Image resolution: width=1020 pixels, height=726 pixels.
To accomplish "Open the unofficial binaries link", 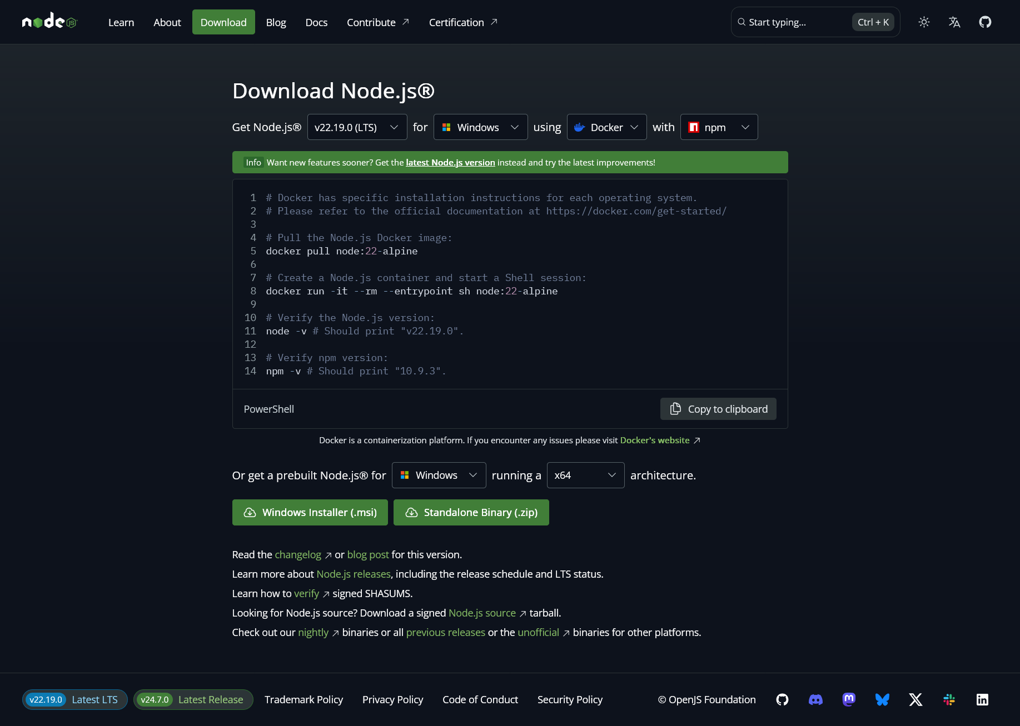I will pos(538,633).
